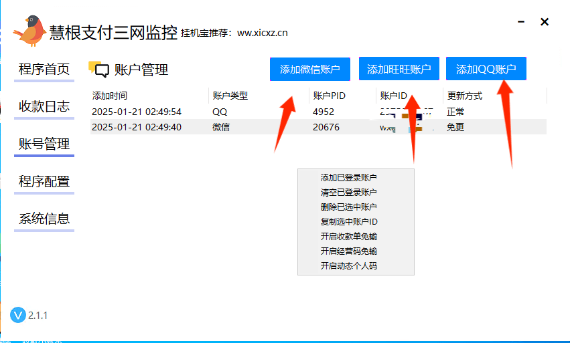This screenshot has width=570, height=343.
Task: Go to the 程序配置 tab
Action: pos(44,181)
